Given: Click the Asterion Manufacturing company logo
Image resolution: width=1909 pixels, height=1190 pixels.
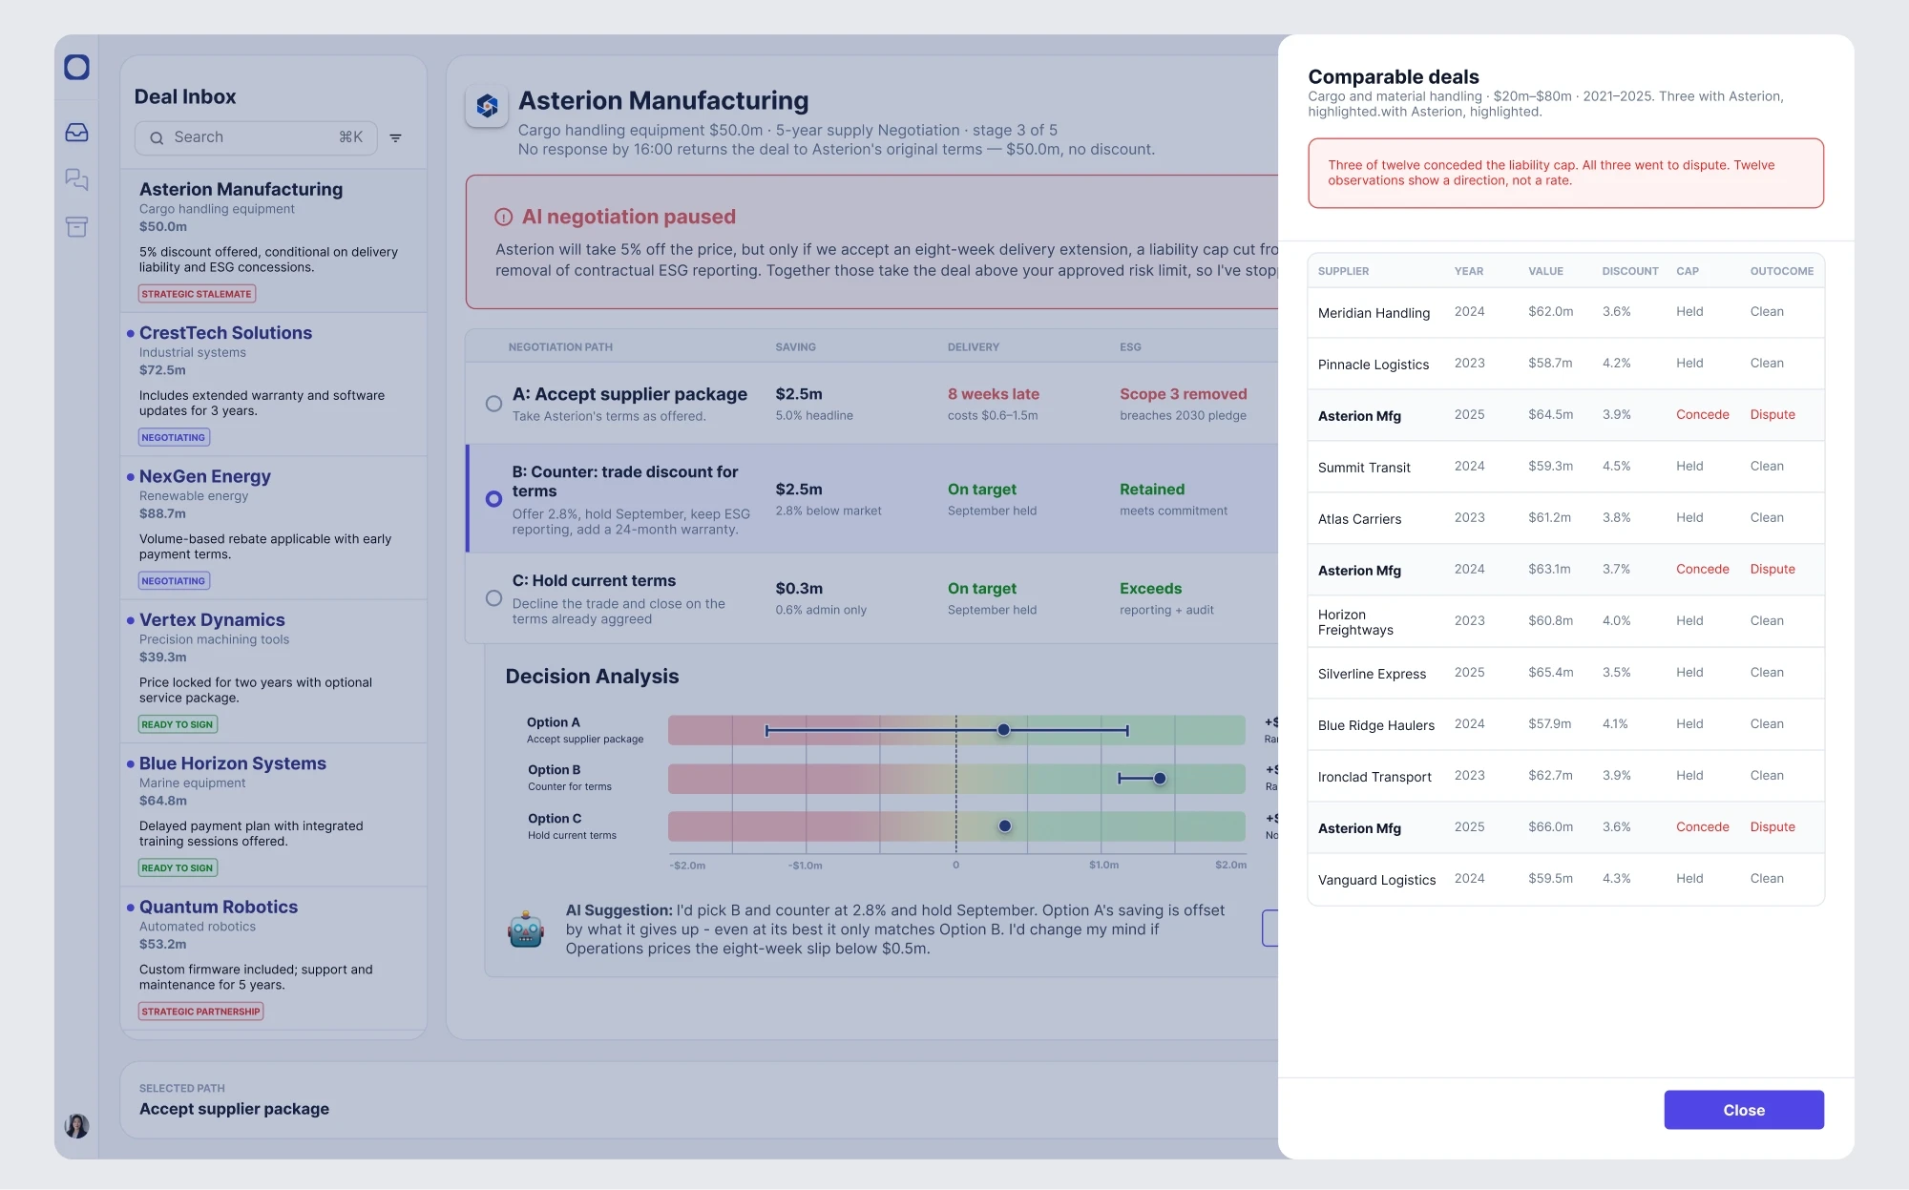Looking at the screenshot, I should click(487, 106).
